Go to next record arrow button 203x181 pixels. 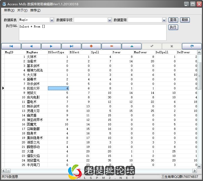pyautogui.click(x=51, y=46)
